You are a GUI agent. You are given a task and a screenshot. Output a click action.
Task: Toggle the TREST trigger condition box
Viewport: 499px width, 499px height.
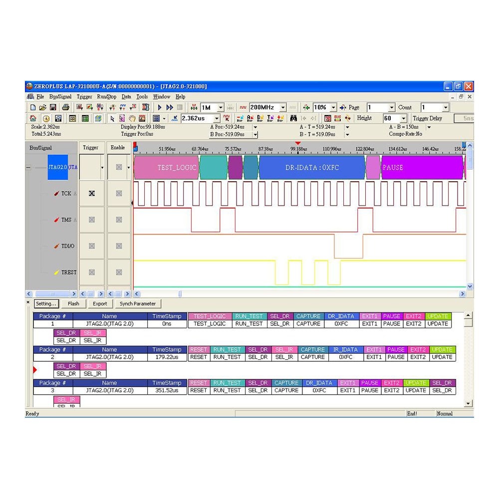[92, 272]
